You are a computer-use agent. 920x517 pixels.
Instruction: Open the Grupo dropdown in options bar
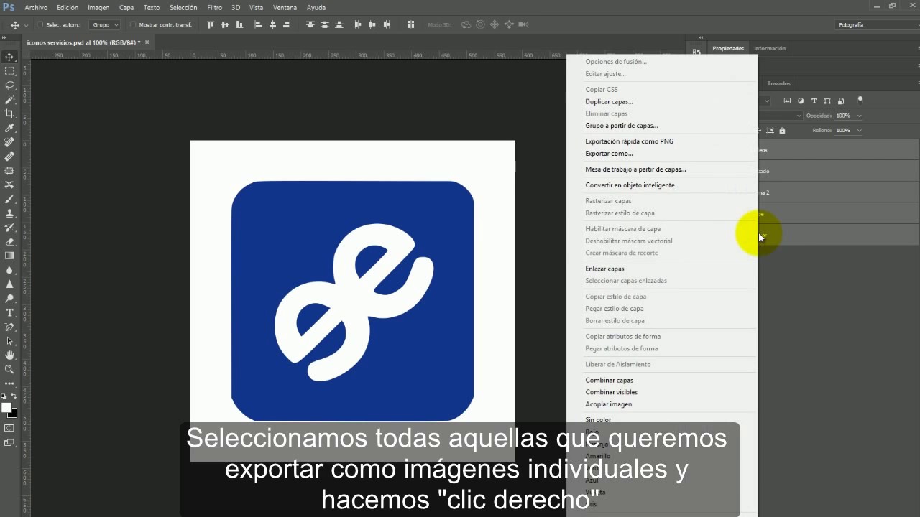[x=106, y=25]
